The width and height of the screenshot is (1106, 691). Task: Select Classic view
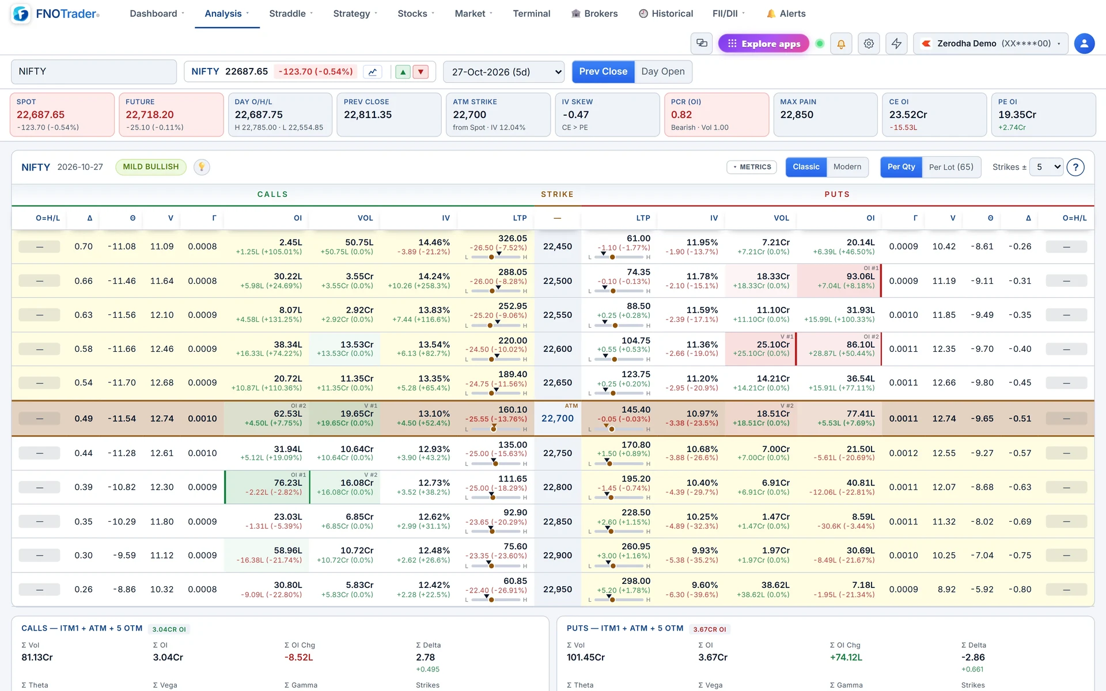click(806, 167)
